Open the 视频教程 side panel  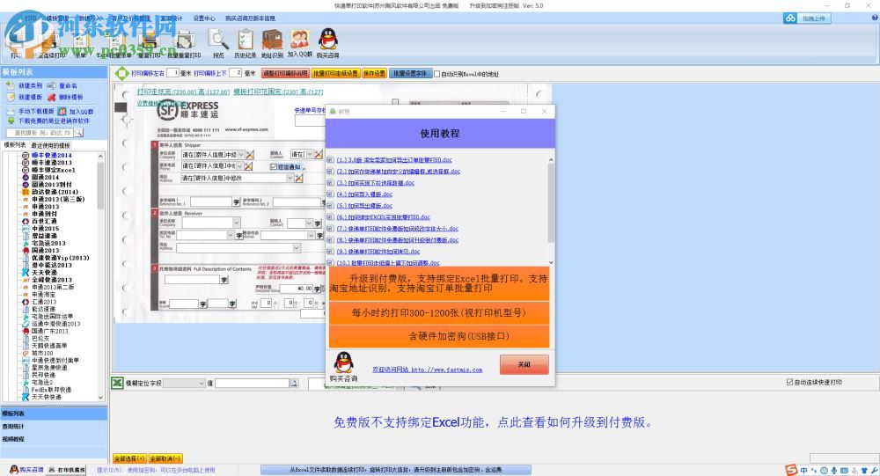(x=54, y=440)
